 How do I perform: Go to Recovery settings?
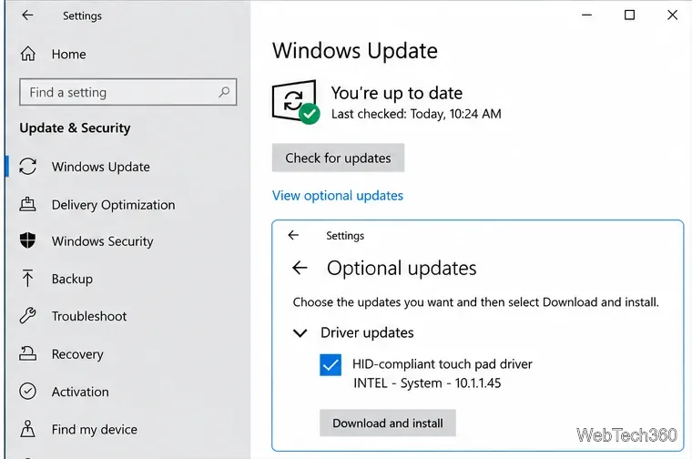77,354
